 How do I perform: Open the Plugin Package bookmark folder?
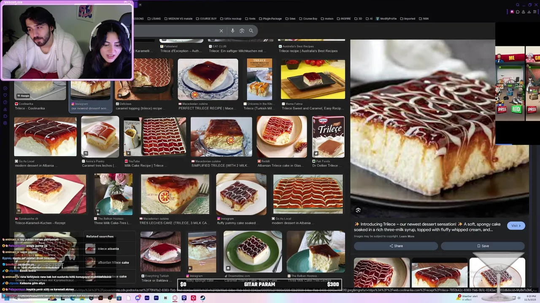(x=270, y=19)
